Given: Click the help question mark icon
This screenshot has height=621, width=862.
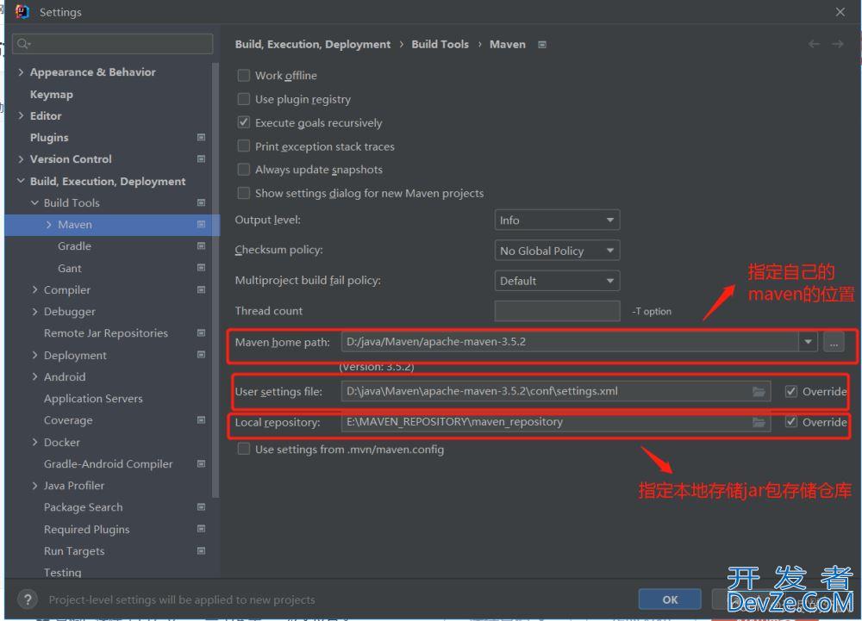Looking at the screenshot, I should coord(28,599).
